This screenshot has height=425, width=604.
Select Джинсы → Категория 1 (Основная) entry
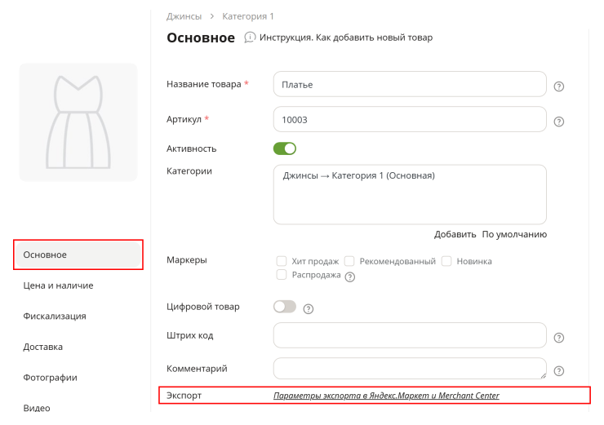tap(358, 175)
